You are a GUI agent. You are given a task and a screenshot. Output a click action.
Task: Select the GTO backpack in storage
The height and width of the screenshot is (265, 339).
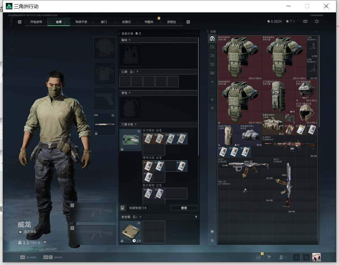(278, 96)
